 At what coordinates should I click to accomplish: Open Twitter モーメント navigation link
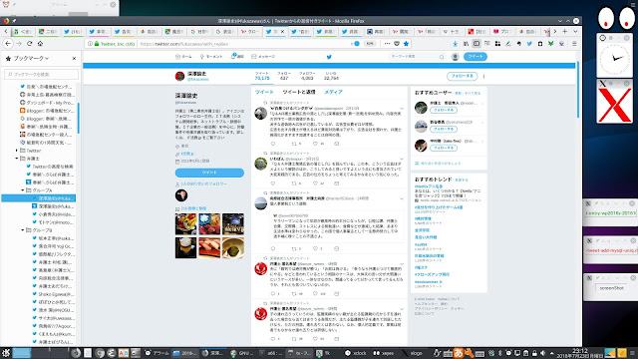click(x=210, y=57)
